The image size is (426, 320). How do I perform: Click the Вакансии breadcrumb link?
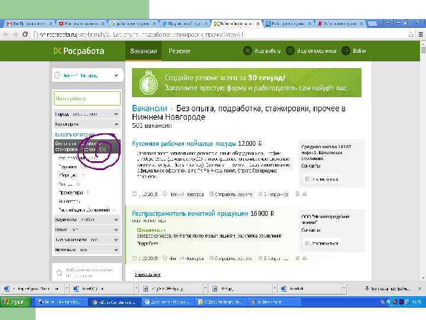point(150,108)
